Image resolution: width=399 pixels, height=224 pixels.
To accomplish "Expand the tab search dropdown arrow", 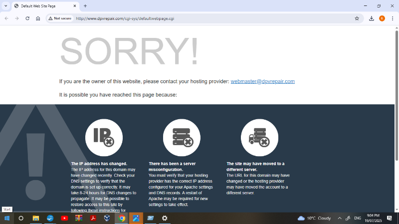I will (x=5, y=6).
